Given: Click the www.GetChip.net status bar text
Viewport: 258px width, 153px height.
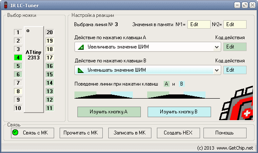Looking at the screenshot, I should pyautogui.click(x=235, y=148).
